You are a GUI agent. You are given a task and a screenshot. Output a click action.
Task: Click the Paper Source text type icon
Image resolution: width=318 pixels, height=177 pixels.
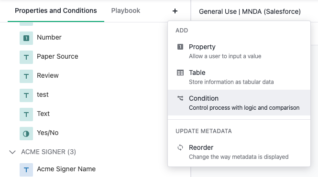coord(26,57)
